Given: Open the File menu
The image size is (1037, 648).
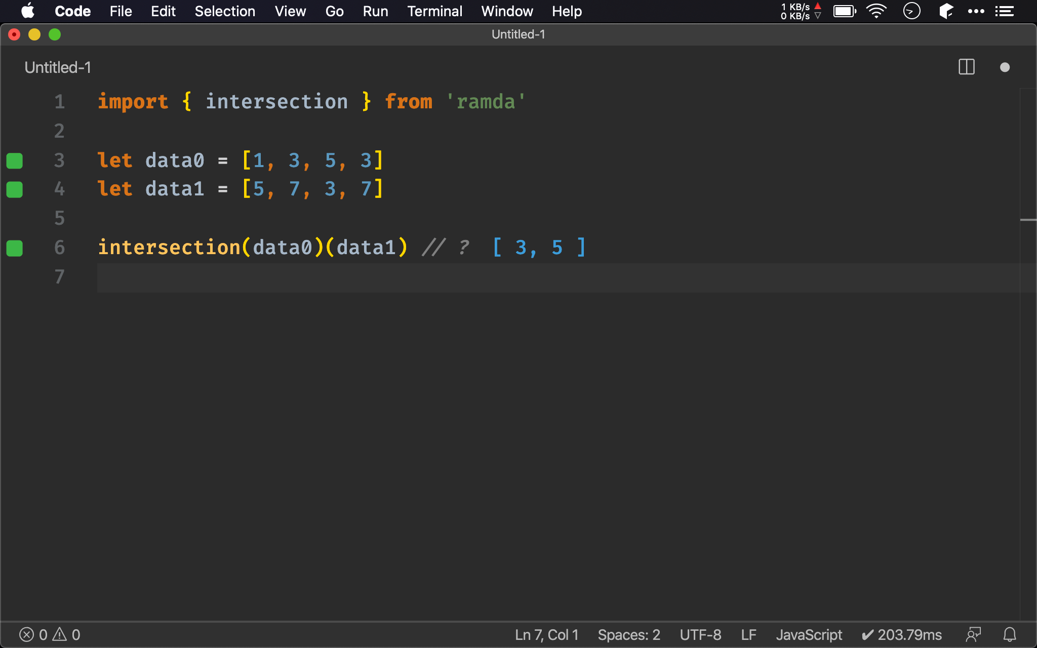Looking at the screenshot, I should (x=121, y=11).
